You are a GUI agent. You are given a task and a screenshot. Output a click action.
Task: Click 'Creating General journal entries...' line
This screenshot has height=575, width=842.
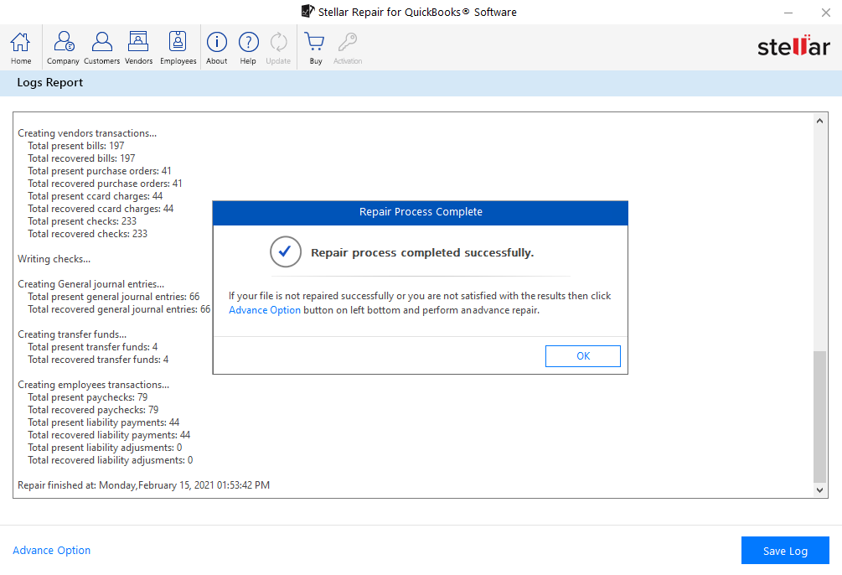tap(90, 284)
